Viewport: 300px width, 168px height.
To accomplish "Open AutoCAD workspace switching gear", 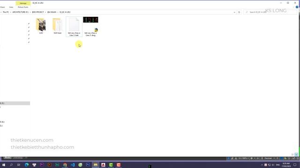I will coord(252,158).
